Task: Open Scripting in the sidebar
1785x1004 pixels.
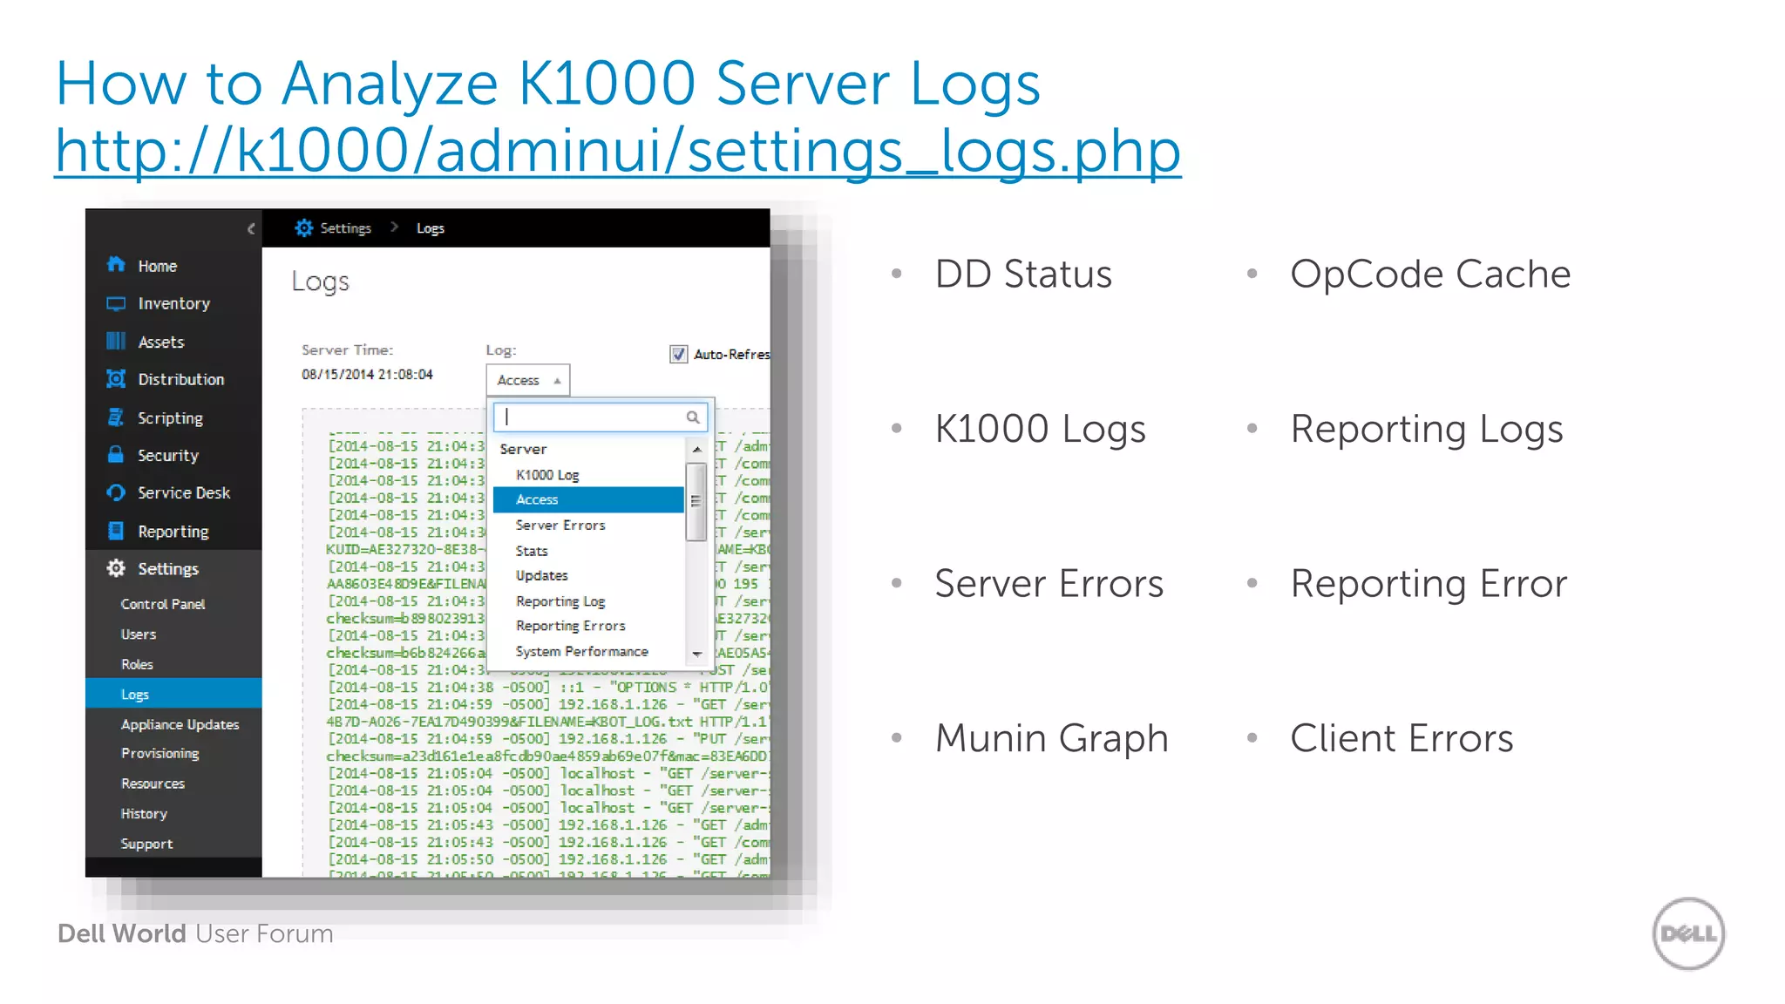Action: [x=170, y=417]
